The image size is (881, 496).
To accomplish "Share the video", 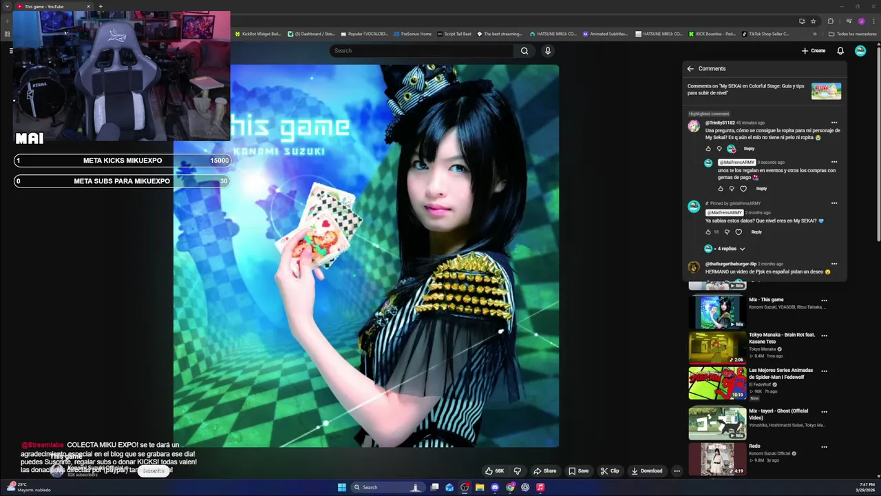I will [544, 471].
